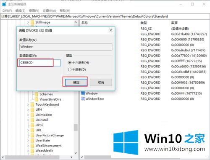Screen dimensions: 210x160
Task: Open the 查看(V) menu
Action: pos(34,11)
